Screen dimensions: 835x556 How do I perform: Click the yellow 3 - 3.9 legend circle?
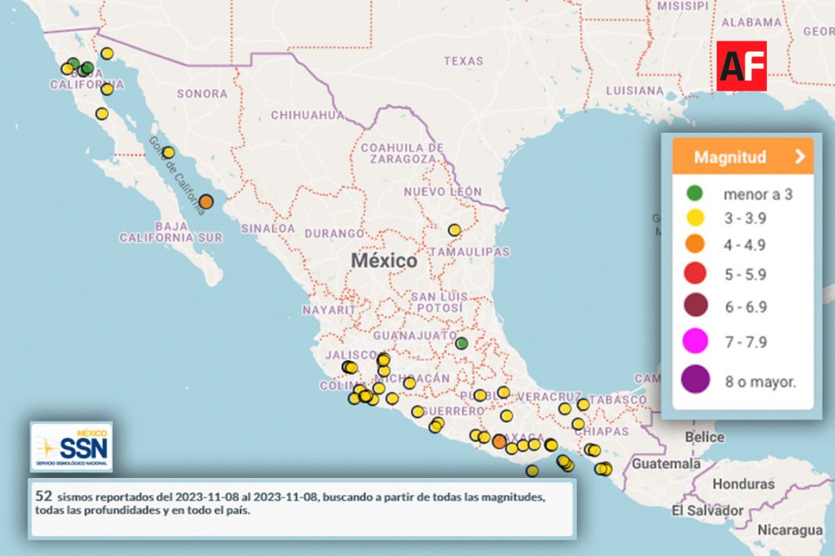[693, 219]
